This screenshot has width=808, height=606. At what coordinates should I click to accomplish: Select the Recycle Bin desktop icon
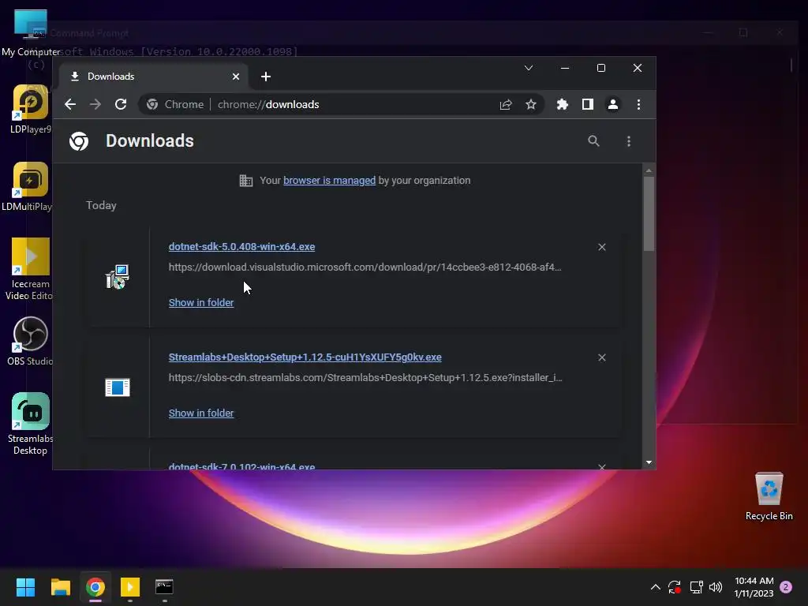pos(769,496)
